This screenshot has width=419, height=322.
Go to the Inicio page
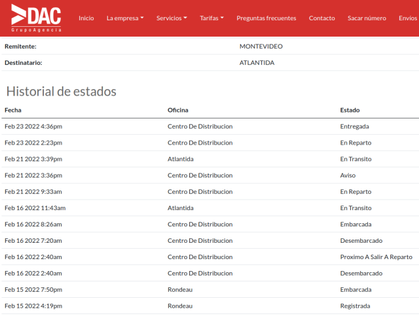coord(86,18)
